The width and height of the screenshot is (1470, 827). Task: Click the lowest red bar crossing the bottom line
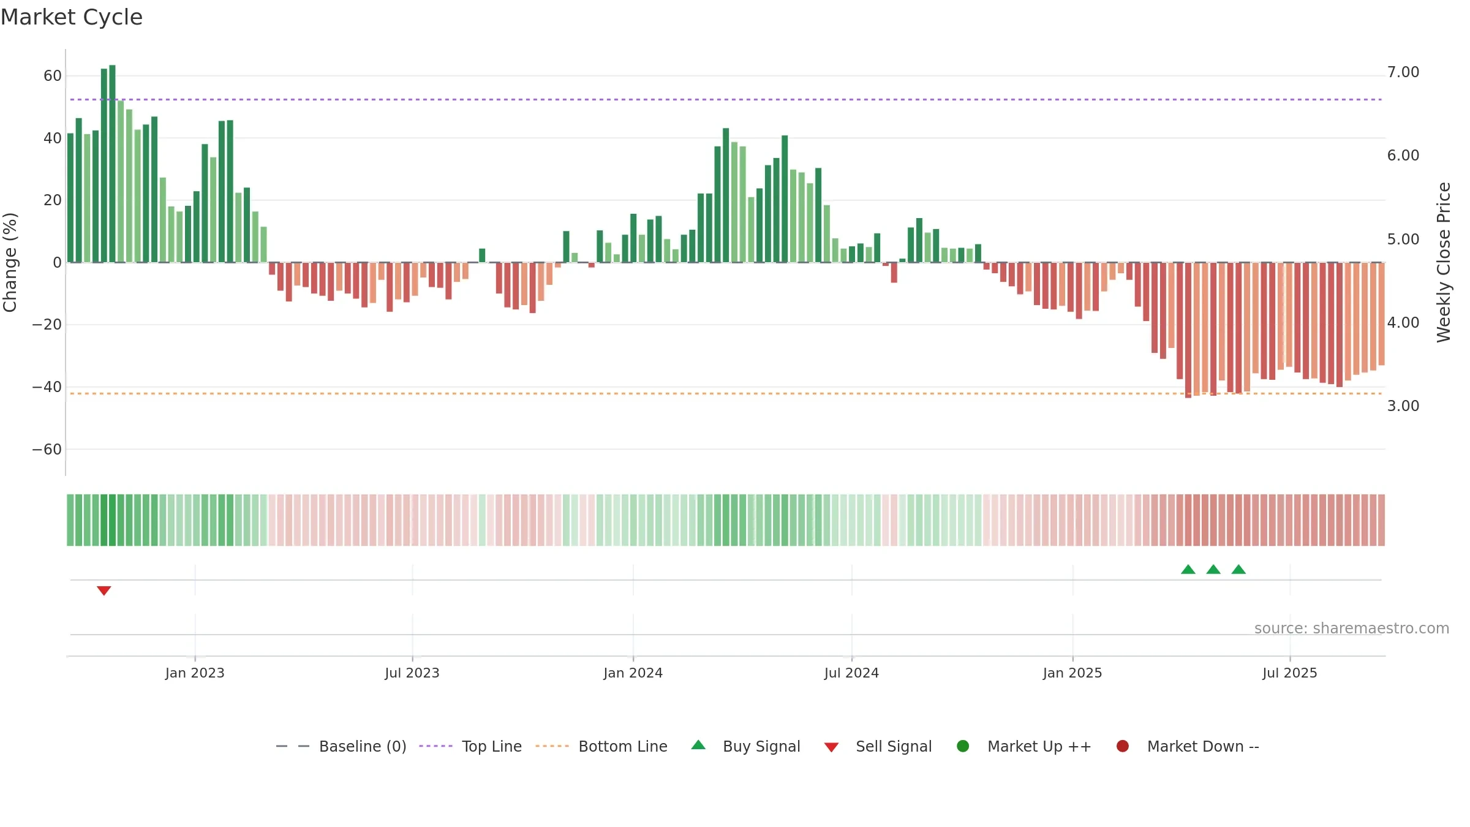[1188, 330]
